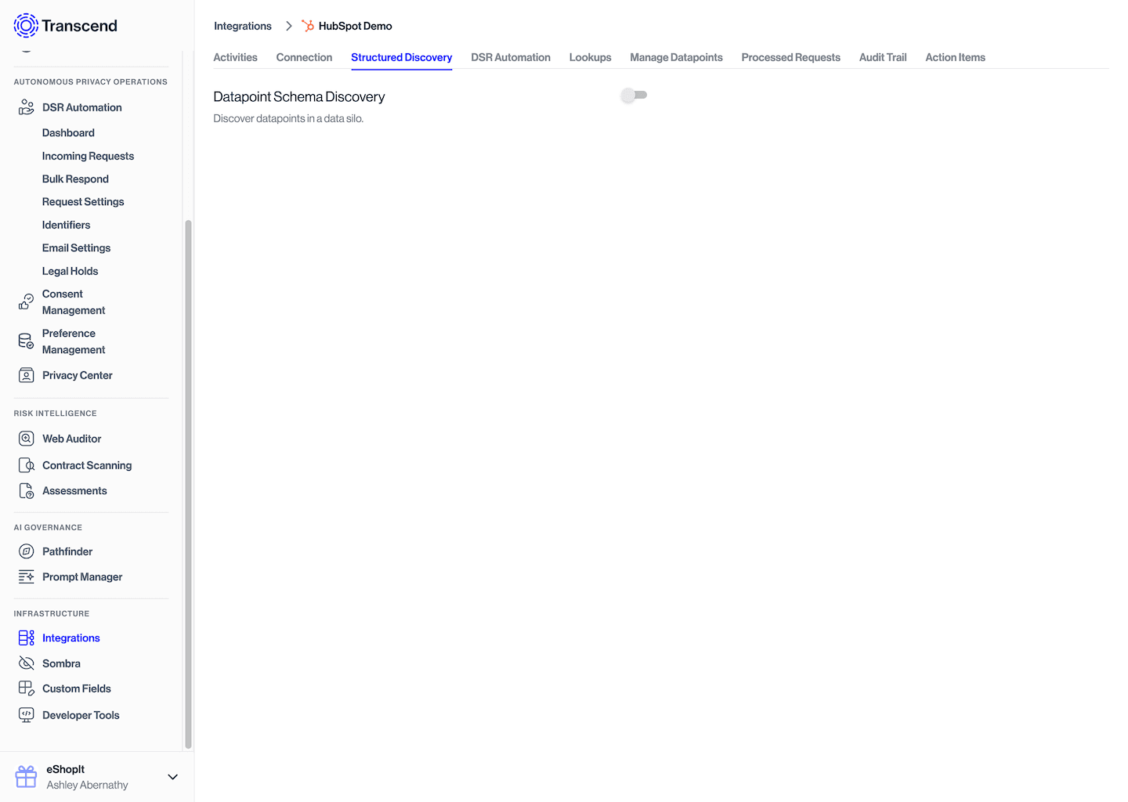Enable the Datapoint Schema Discovery toggle
The height and width of the screenshot is (802, 1128).
point(634,95)
